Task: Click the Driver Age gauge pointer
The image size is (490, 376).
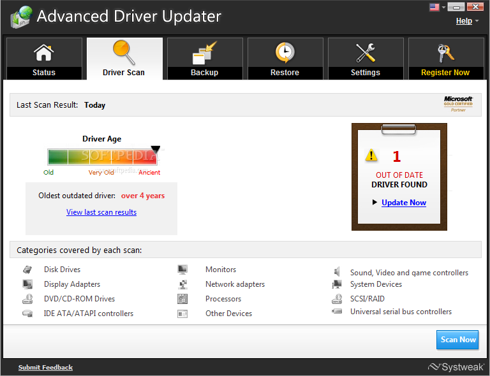Action: pos(155,149)
